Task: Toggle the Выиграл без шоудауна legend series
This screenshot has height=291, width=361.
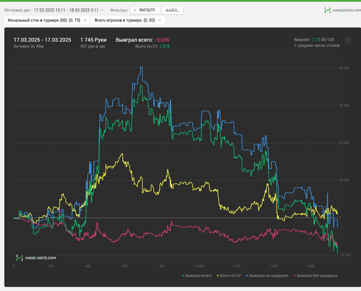Action: click(x=316, y=276)
